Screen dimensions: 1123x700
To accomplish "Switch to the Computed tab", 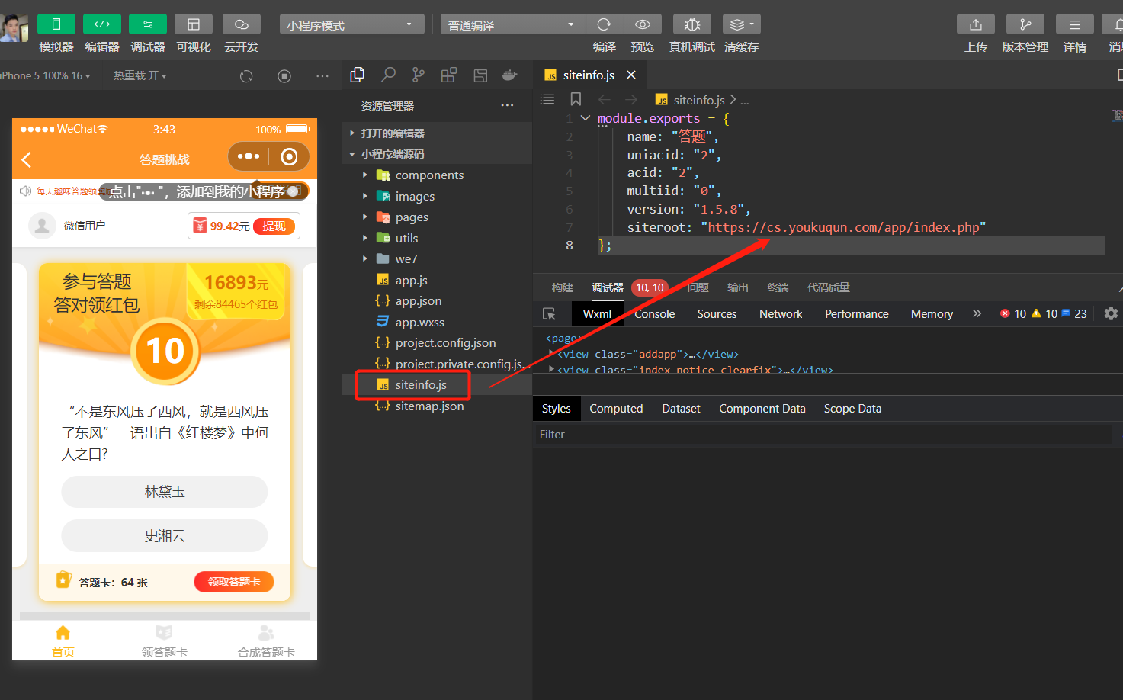I will pyautogui.click(x=616, y=409).
